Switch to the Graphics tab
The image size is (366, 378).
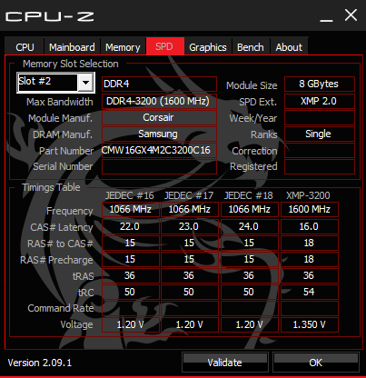(x=208, y=47)
